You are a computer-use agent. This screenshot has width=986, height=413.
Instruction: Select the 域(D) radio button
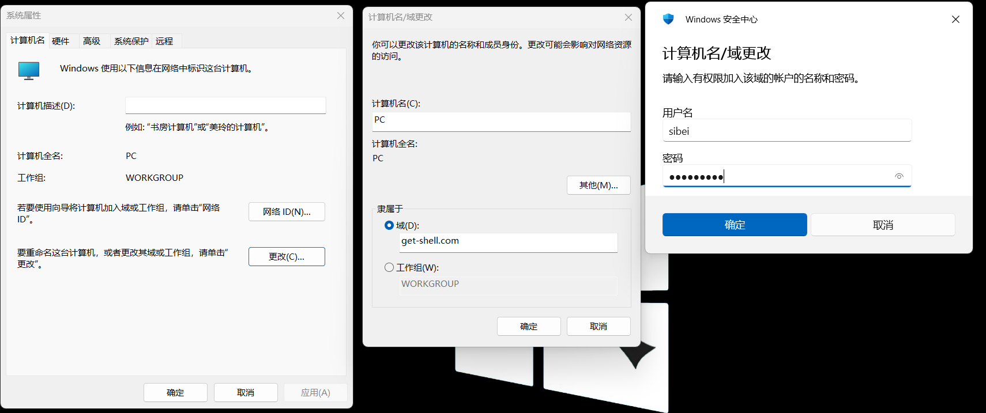click(389, 225)
